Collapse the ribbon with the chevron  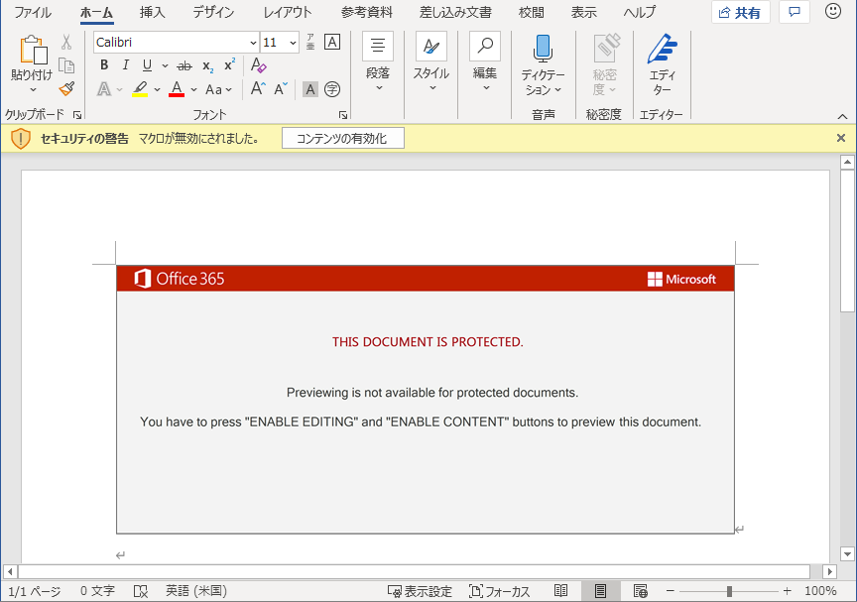[842, 116]
